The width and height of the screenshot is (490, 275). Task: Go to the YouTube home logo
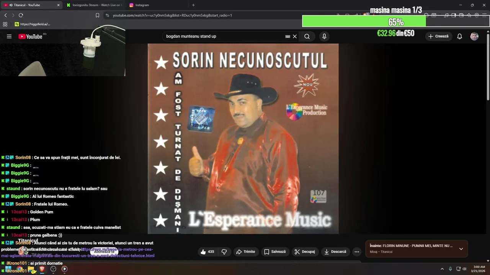pos(30,36)
